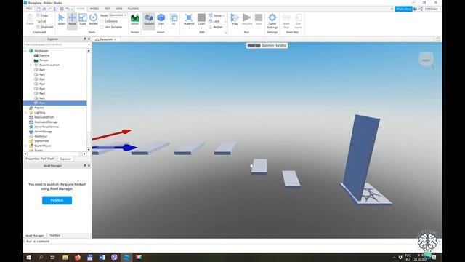Click the red move handle arrow

[126, 131]
